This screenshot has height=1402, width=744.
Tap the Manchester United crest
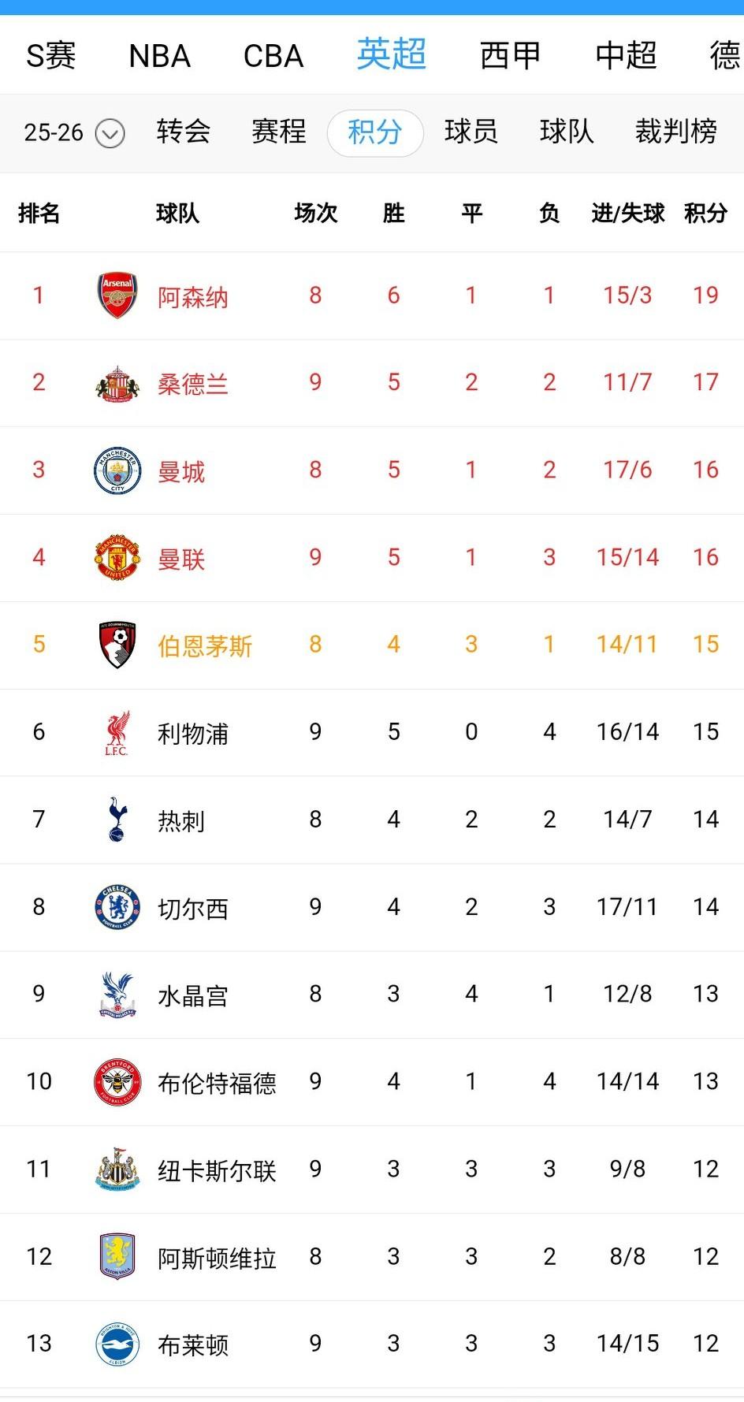pos(117,558)
